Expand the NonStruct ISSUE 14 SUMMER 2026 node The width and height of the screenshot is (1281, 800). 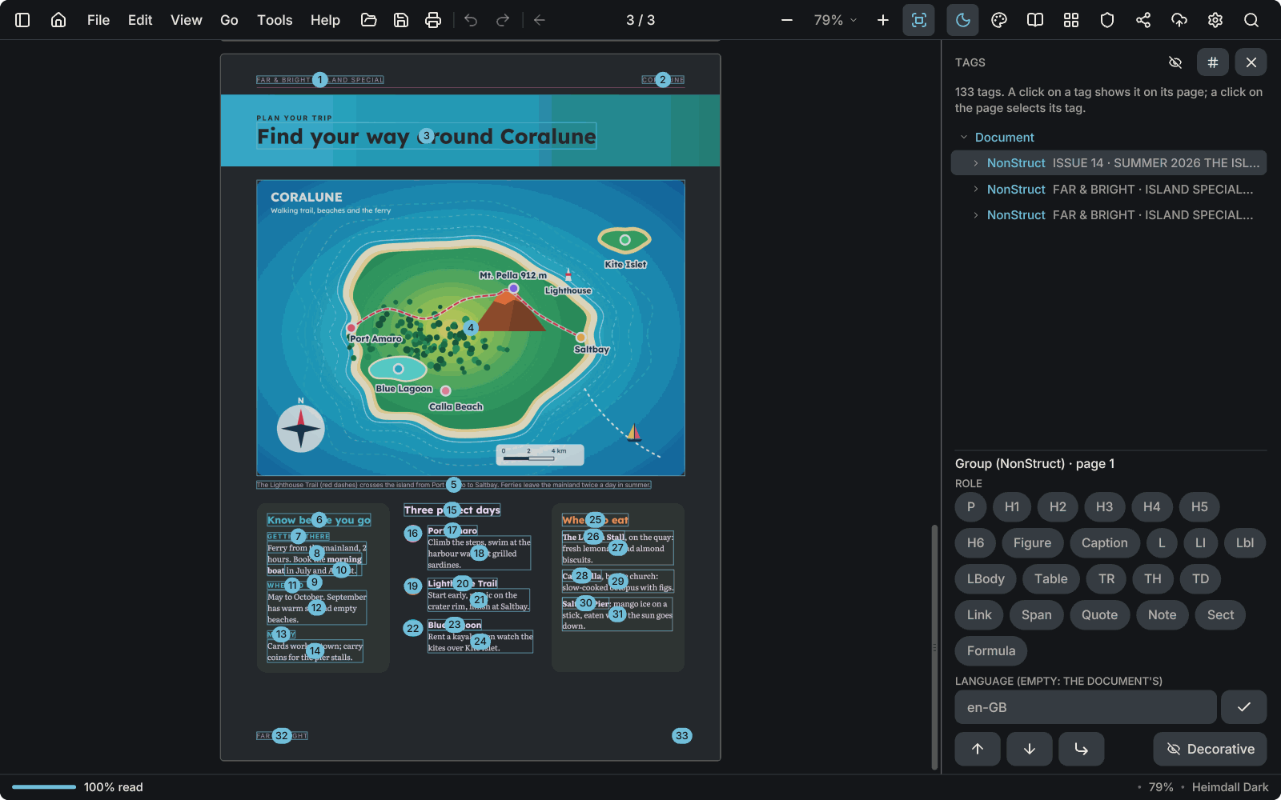coord(976,163)
